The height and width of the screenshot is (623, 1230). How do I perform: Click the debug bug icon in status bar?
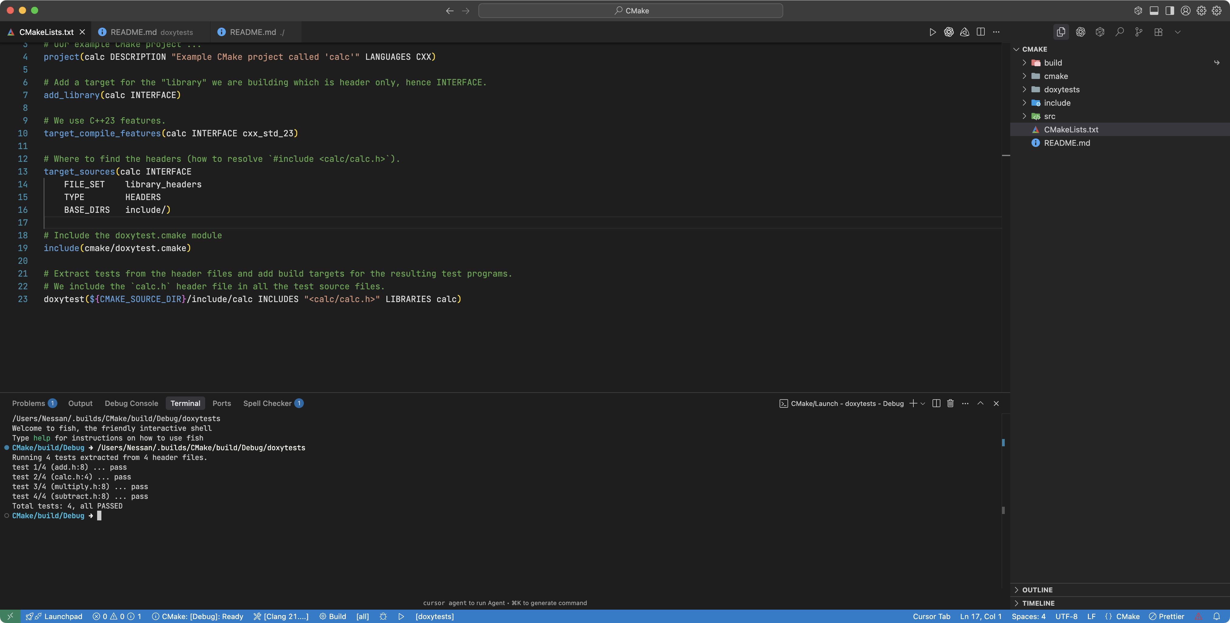[x=383, y=616]
